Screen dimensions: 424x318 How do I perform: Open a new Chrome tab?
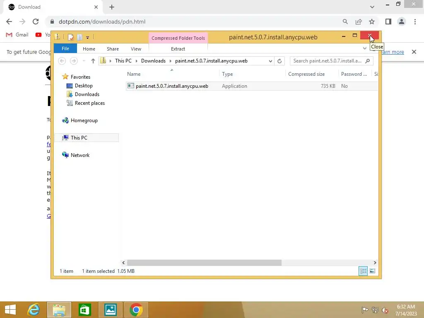pos(112,7)
